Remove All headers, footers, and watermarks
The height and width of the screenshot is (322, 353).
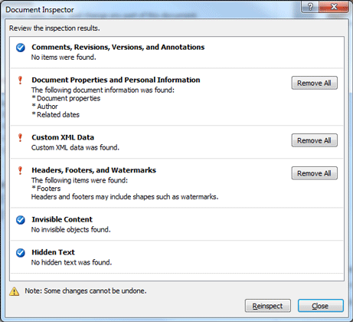point(315,173)
